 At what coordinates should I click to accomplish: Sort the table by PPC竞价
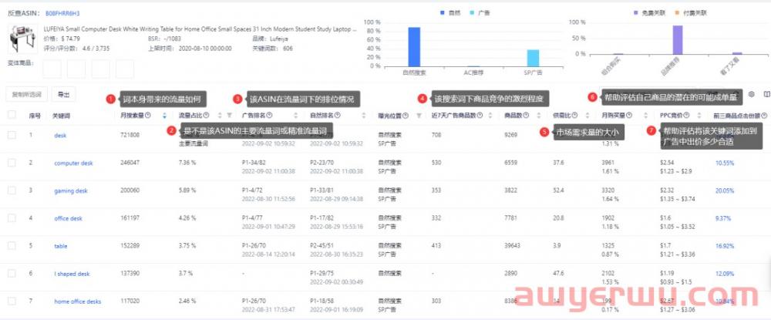coord(700,116)
